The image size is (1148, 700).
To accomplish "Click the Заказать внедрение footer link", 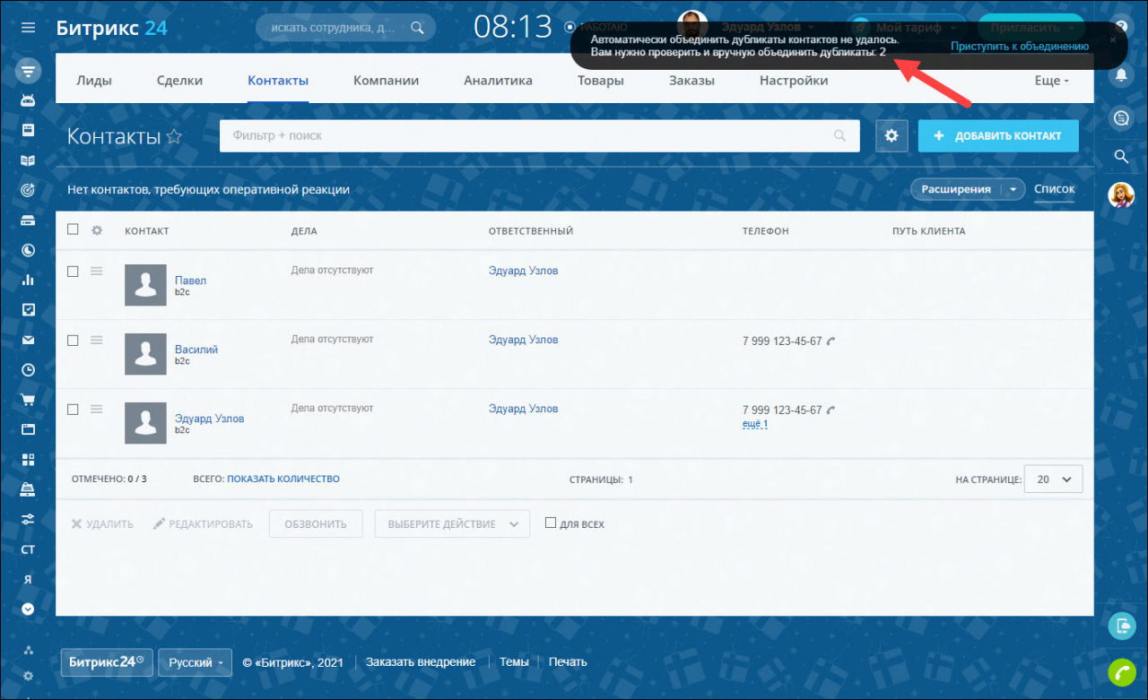I will [421, 662].
